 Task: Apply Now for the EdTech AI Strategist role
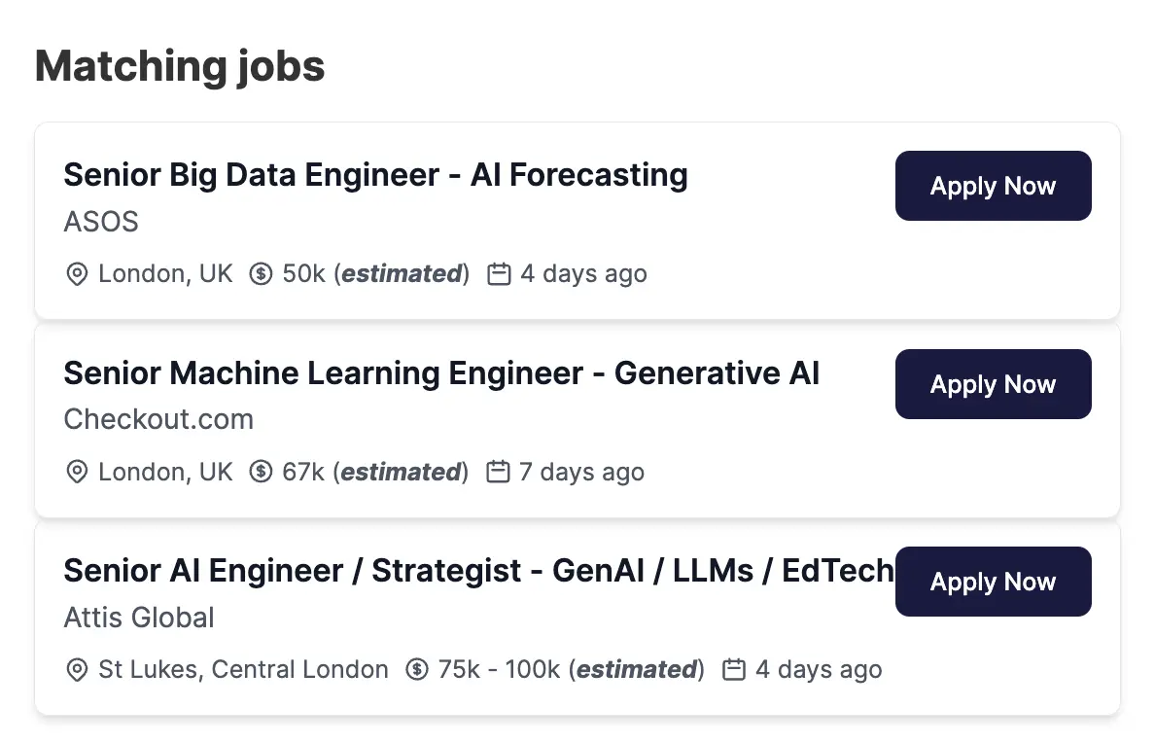coord(993,581)
